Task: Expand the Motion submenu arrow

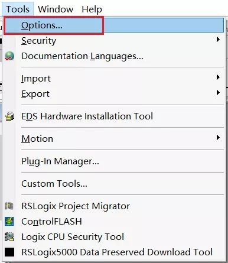Action: [x=218, y=137]
